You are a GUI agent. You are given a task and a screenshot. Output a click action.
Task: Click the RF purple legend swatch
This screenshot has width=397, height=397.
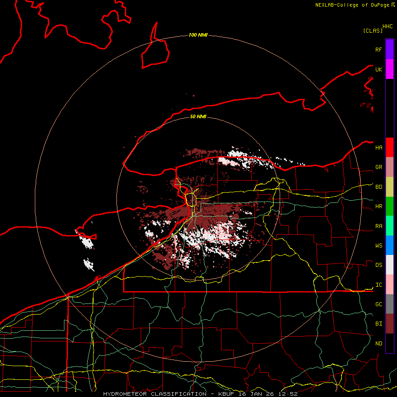[x=390, y=49]
